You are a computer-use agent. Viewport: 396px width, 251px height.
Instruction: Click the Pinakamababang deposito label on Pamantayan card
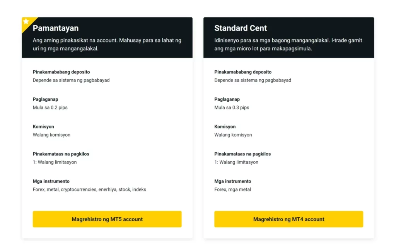point(61,72)
